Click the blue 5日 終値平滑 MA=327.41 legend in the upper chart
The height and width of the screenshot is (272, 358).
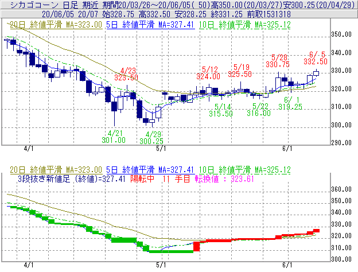pyautogui.click(x=150, y=25)
